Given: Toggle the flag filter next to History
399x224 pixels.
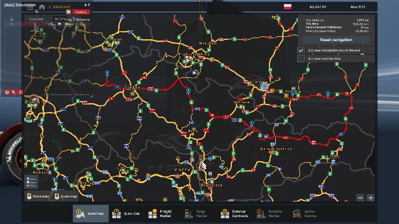Looking at the screenshot, I should [68, 12].
